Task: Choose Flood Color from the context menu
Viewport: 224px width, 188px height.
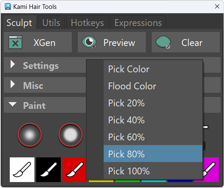Action: (153, 86)
